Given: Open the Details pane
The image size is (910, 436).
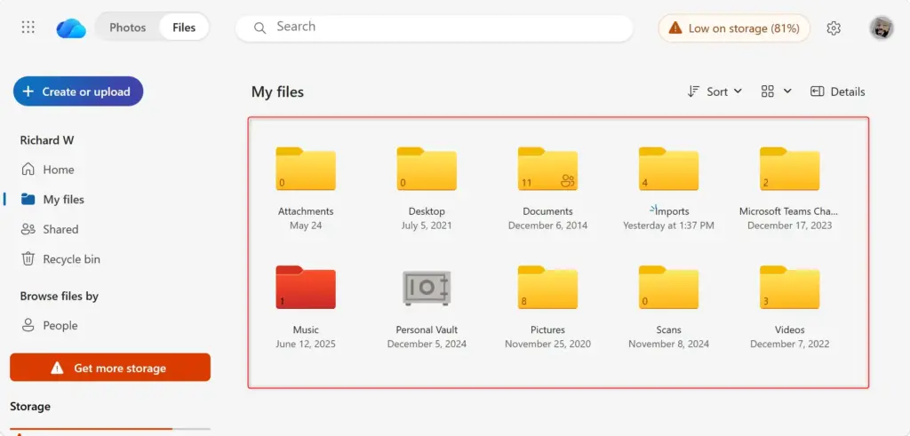Looking at the screenshot, I should [x=837, y=91].
